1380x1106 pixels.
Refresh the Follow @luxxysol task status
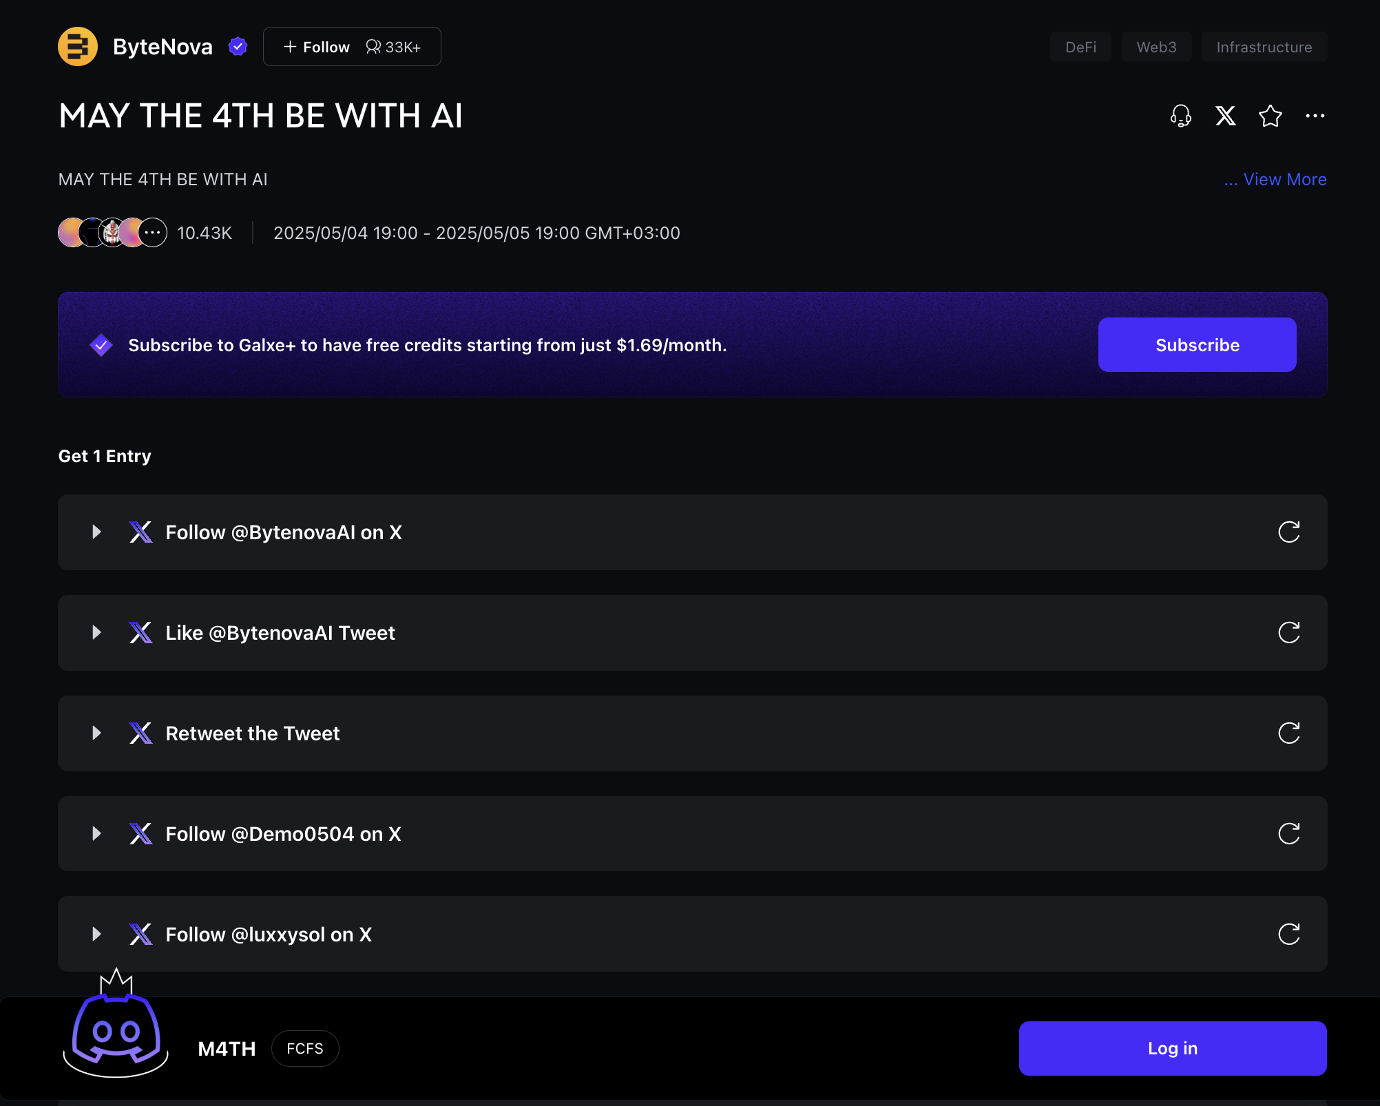(1288, 935)
